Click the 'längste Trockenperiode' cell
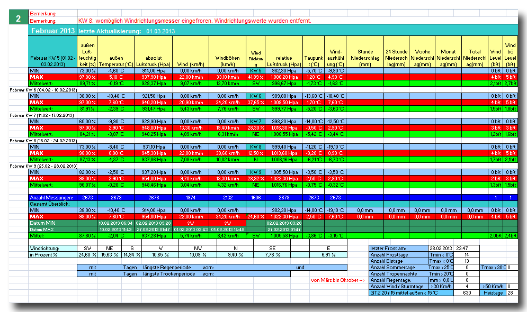The height and width of the screenshot is (312, 527). (169, 274)
